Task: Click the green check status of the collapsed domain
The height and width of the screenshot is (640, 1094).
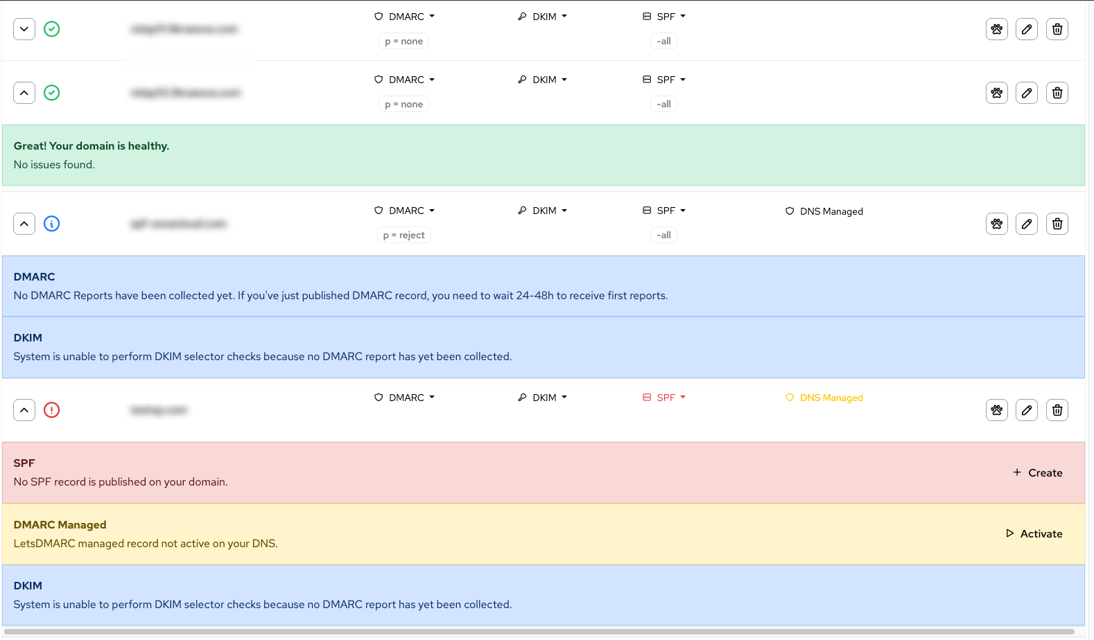Action: click(52, 29)
